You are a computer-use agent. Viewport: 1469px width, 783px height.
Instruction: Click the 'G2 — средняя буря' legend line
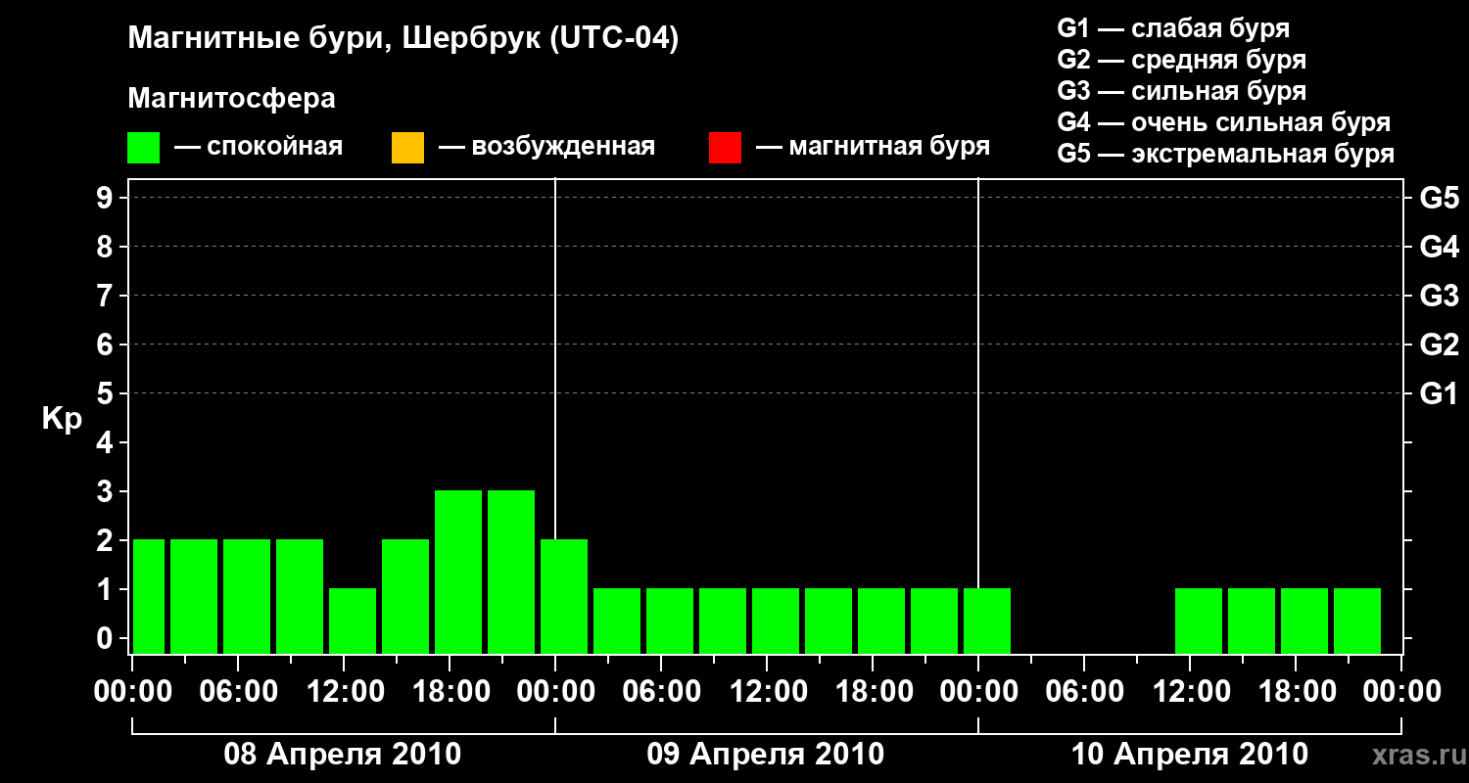coord(1182,60)
